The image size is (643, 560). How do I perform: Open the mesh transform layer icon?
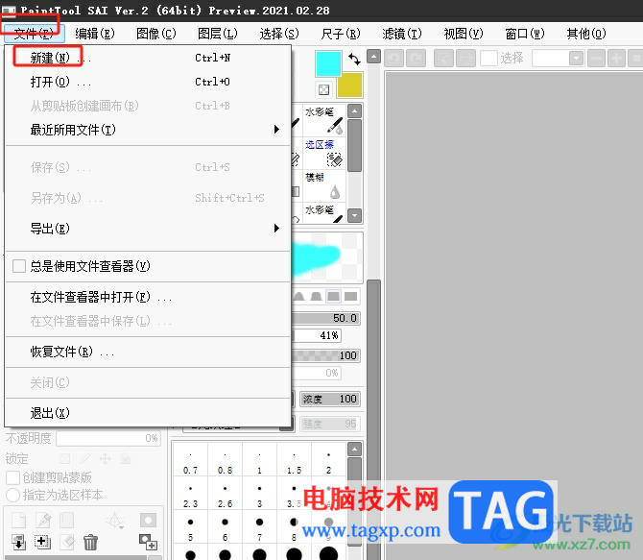coord(115,521)
